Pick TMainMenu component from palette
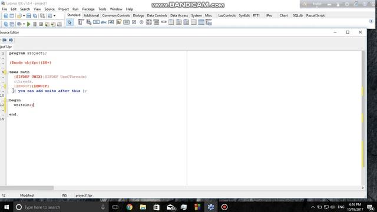Screen dimensions: 377x212 coord(81,22)
